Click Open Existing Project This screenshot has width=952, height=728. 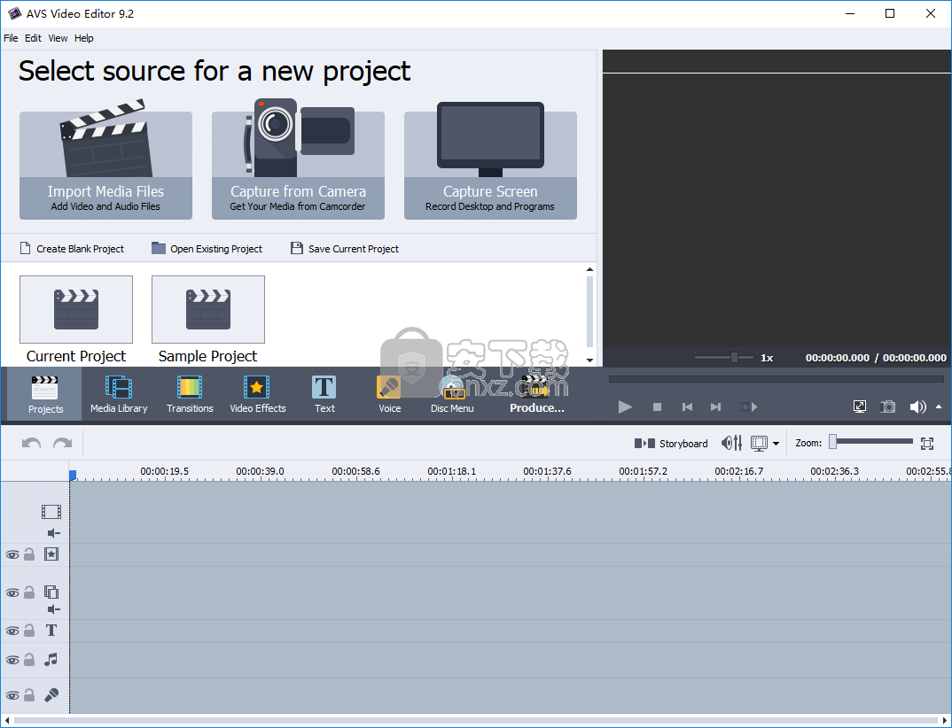point(207,249)
